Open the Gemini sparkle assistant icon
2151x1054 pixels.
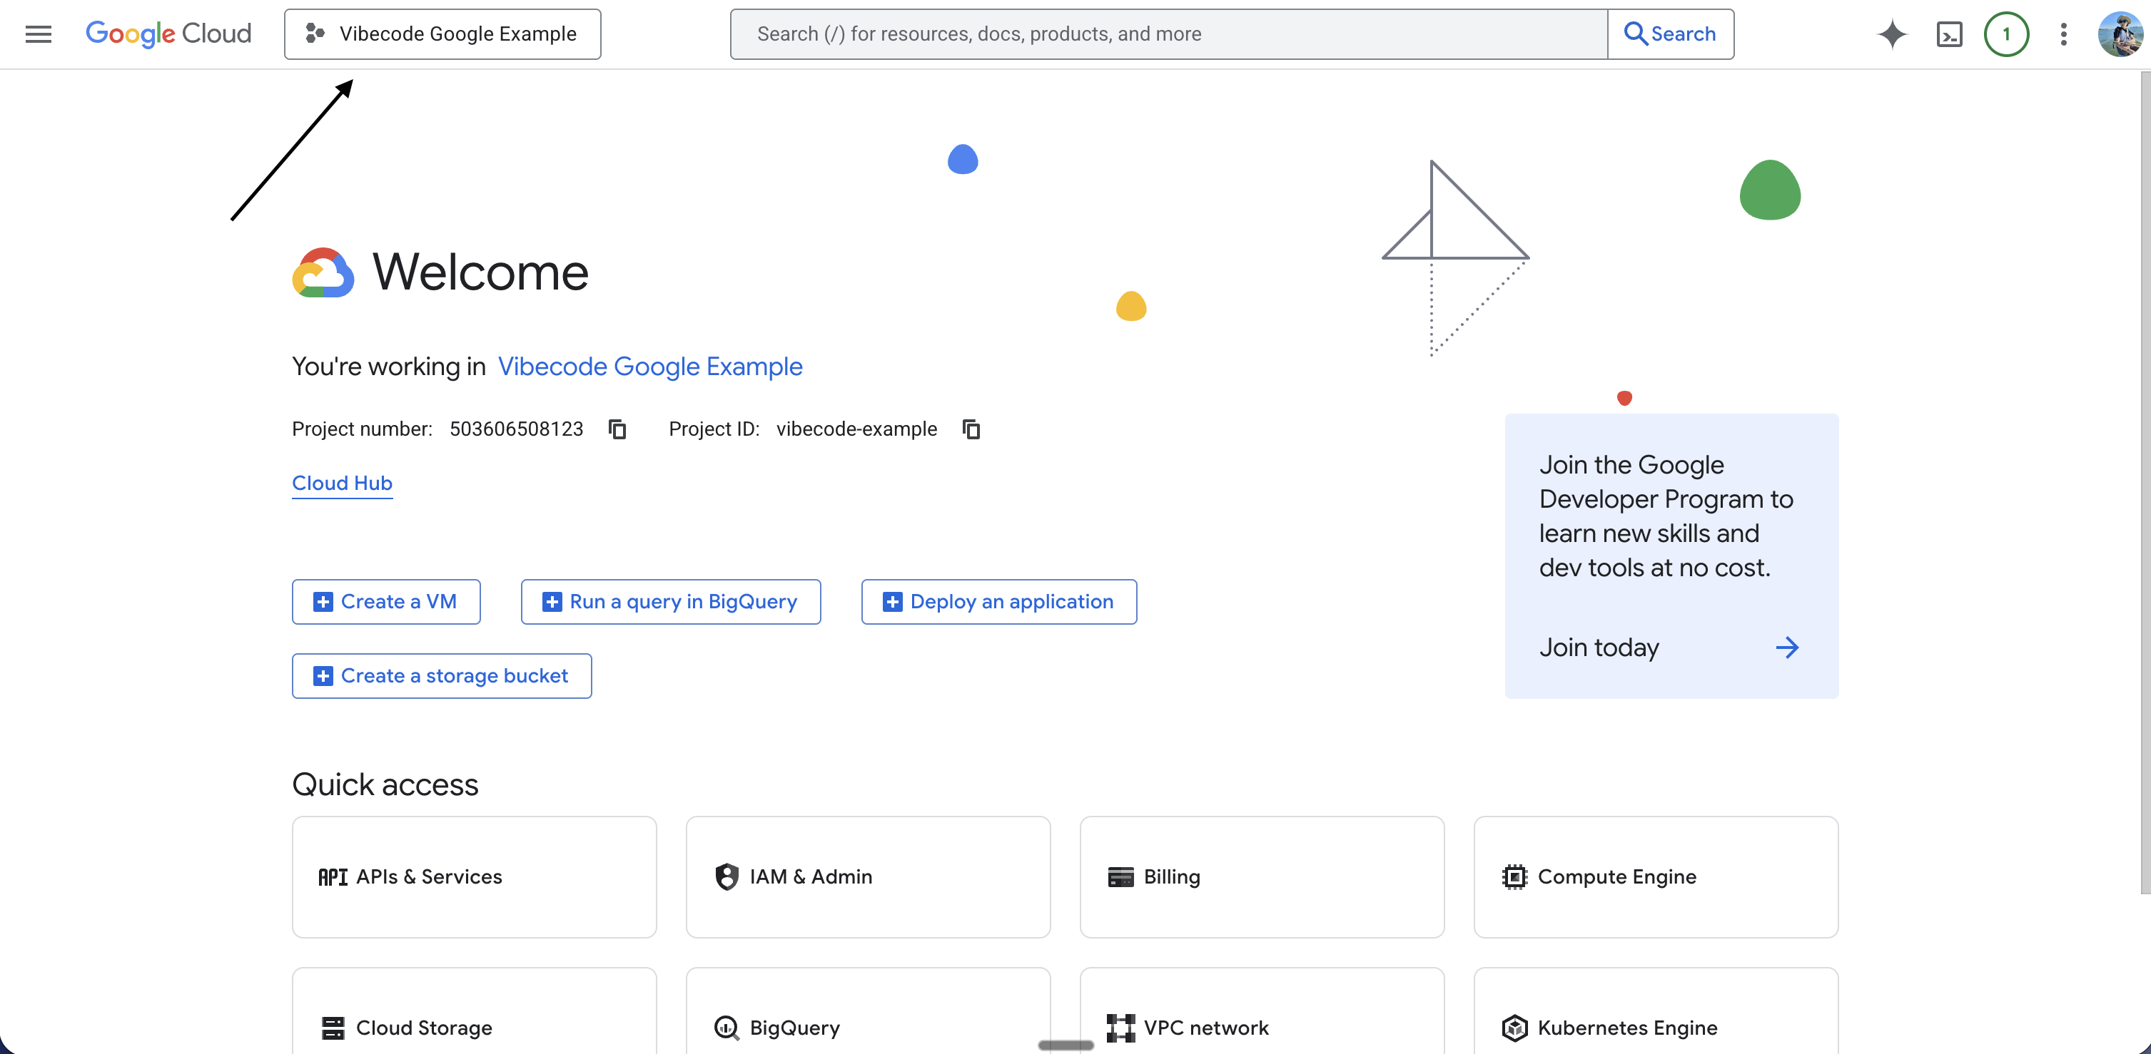click(1892, 34)
